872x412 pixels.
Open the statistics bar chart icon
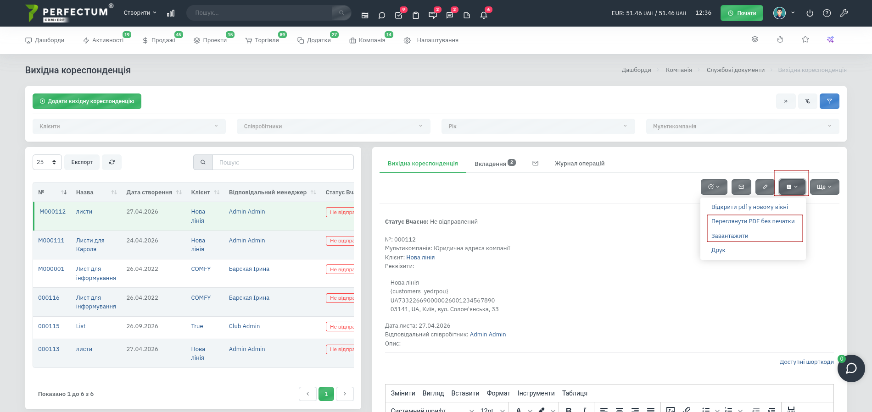171,13
